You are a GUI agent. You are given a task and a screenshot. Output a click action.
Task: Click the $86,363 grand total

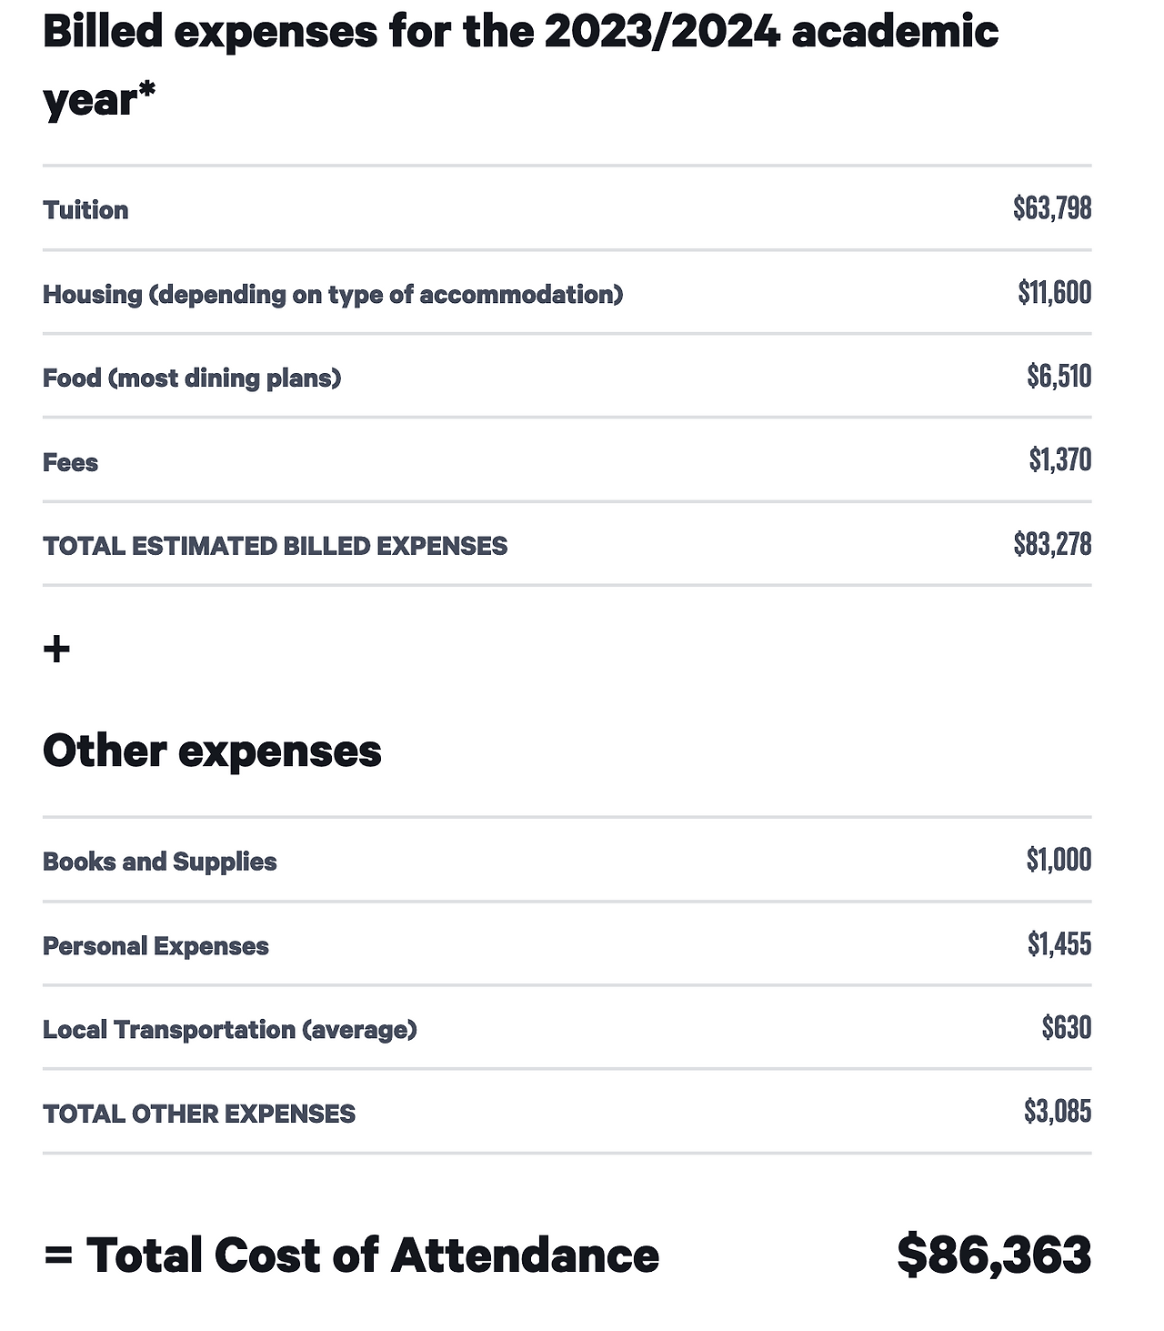[993, 1255]
